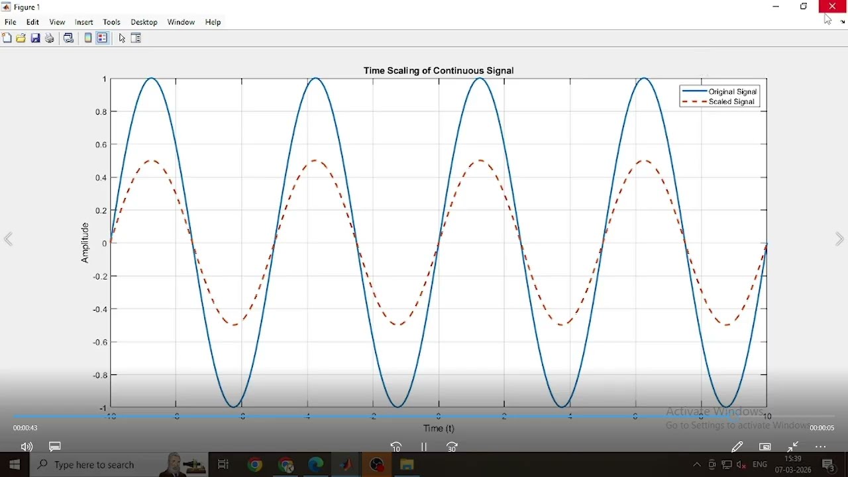Click the toolbar overflow arrow at far right
Viewport: 848px width, 477px height.
click(x=843, y=22)
